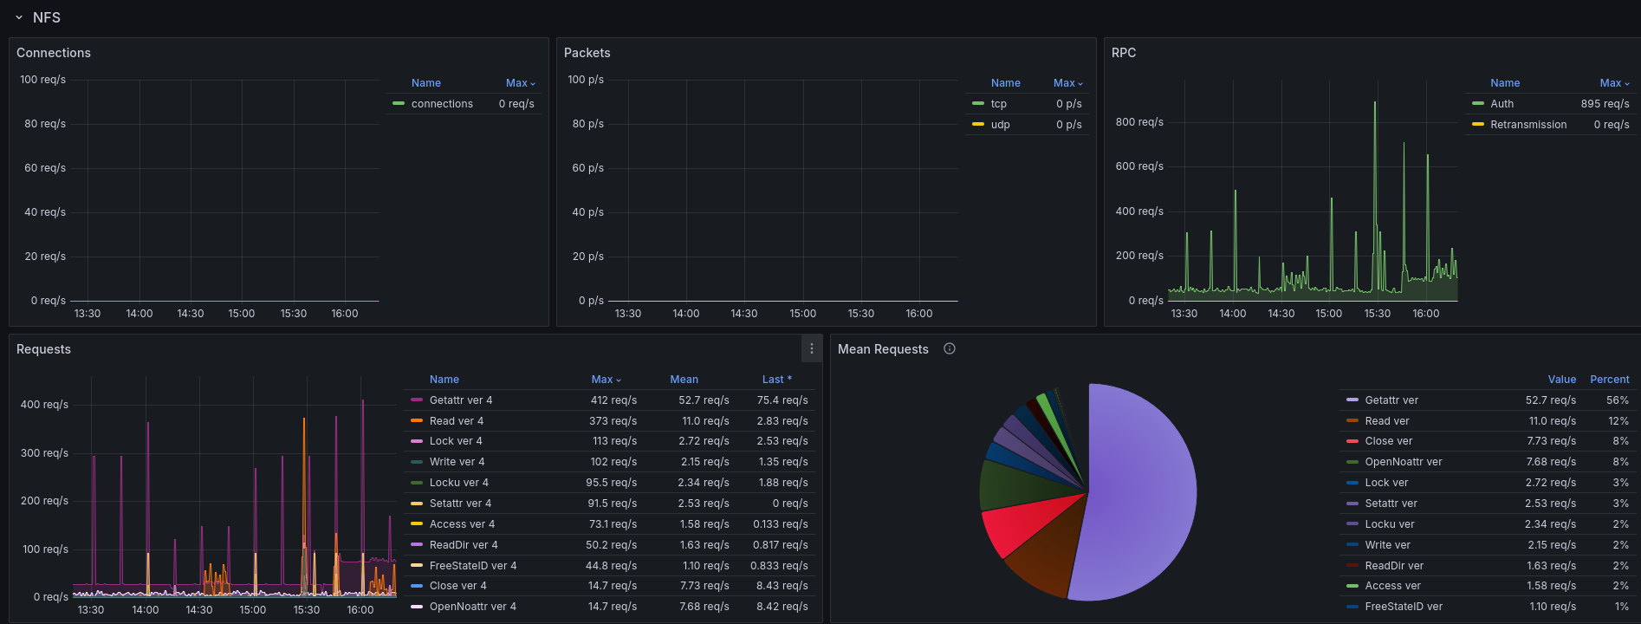Sort Requests legend by Name header

click(444, 380)
